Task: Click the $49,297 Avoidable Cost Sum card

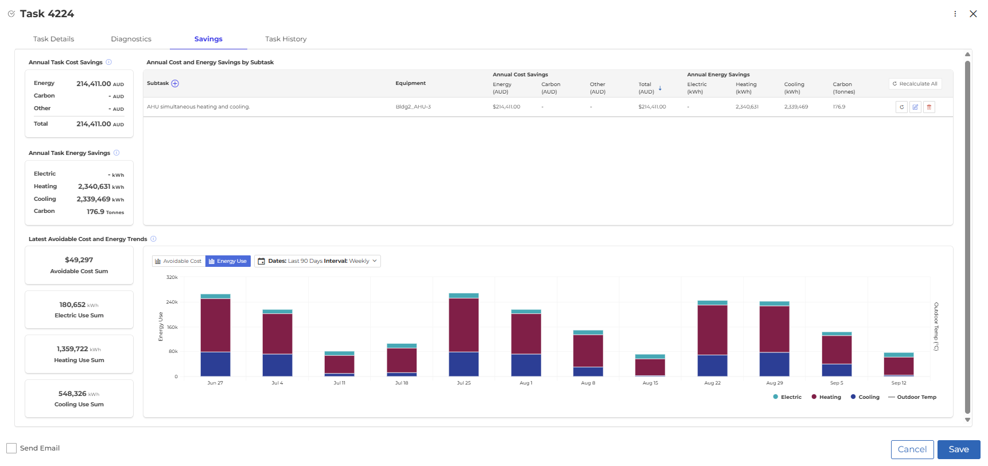Action: [x=79, y=265]
